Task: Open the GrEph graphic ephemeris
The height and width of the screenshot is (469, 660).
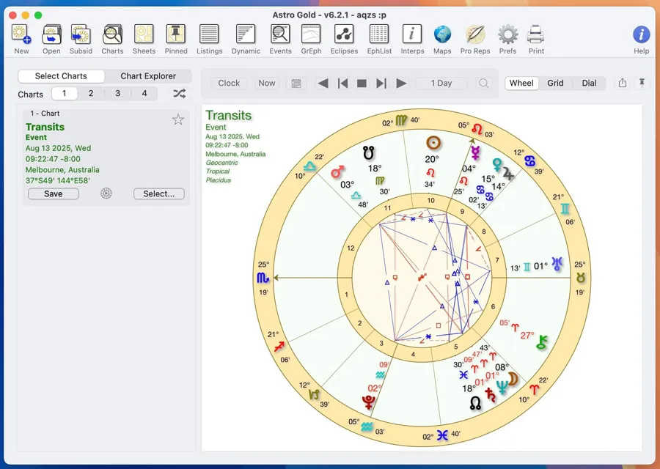Action: pos(311,34)
